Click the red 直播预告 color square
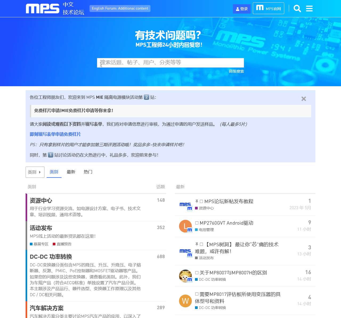The height and width of the screenshot is (318, 341). 54,244
